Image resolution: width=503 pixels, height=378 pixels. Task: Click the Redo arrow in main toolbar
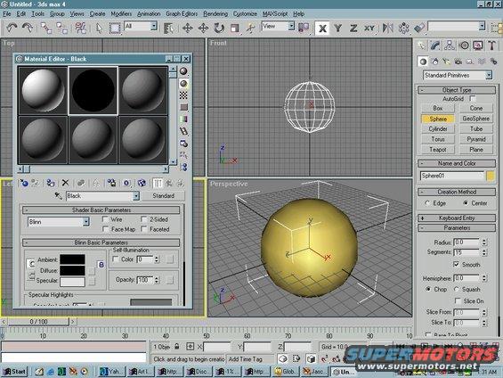click(28, 28)
